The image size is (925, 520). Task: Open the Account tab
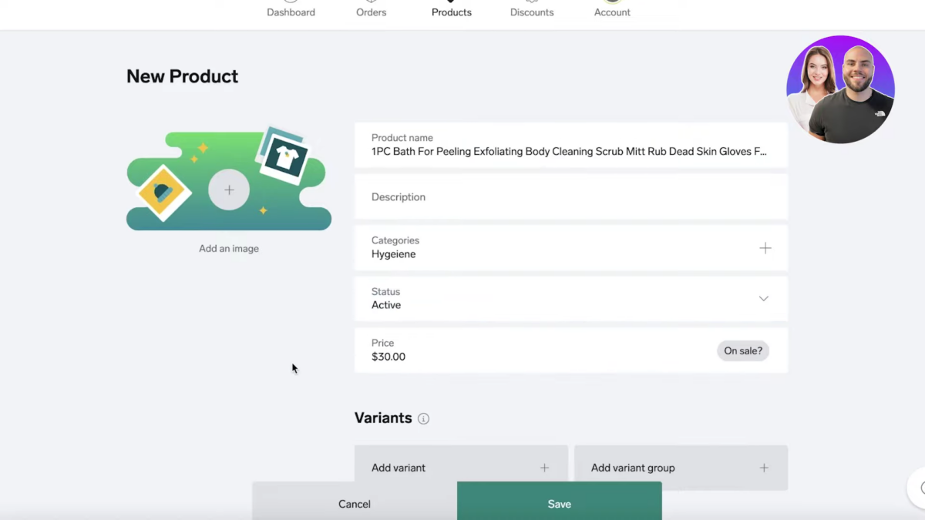612,12
